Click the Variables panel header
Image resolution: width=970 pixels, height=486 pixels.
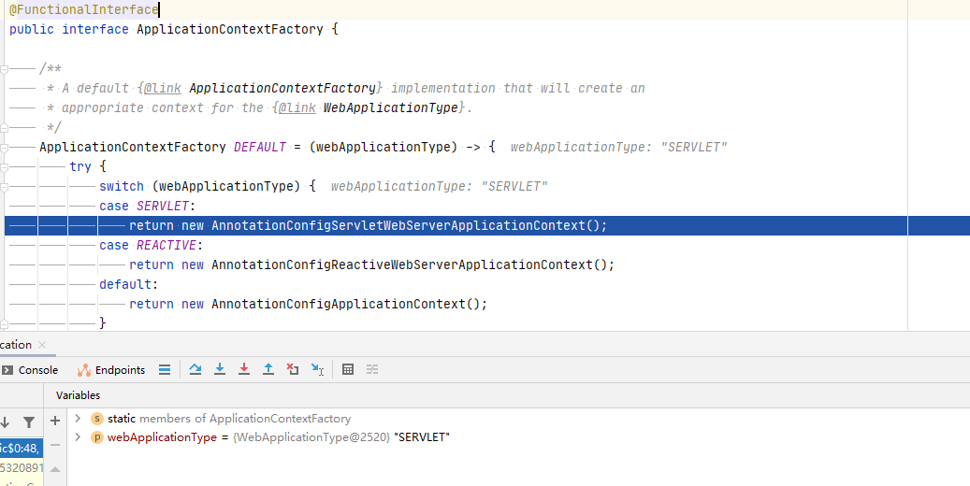[78, 395]
